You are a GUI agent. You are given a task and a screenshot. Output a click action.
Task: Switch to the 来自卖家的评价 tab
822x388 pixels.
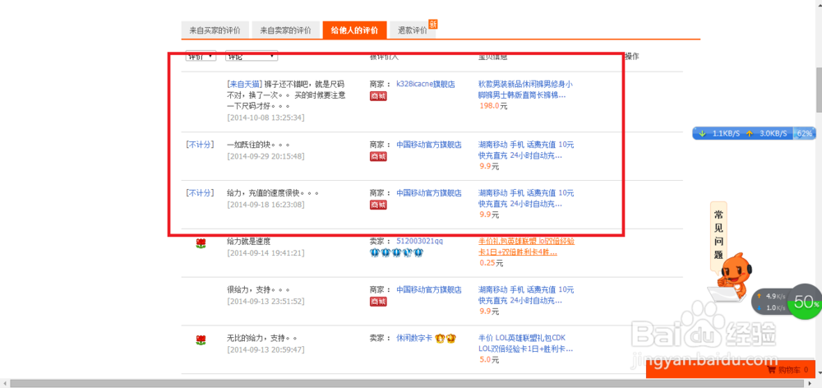tap(286, 30)
